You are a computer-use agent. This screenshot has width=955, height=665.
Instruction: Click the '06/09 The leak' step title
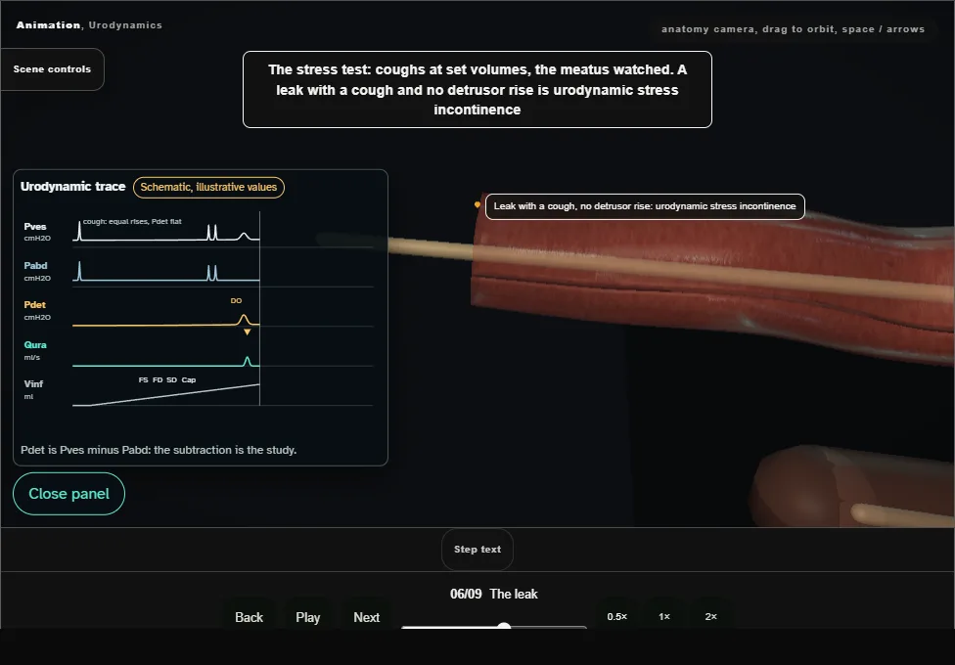point(494,594)
